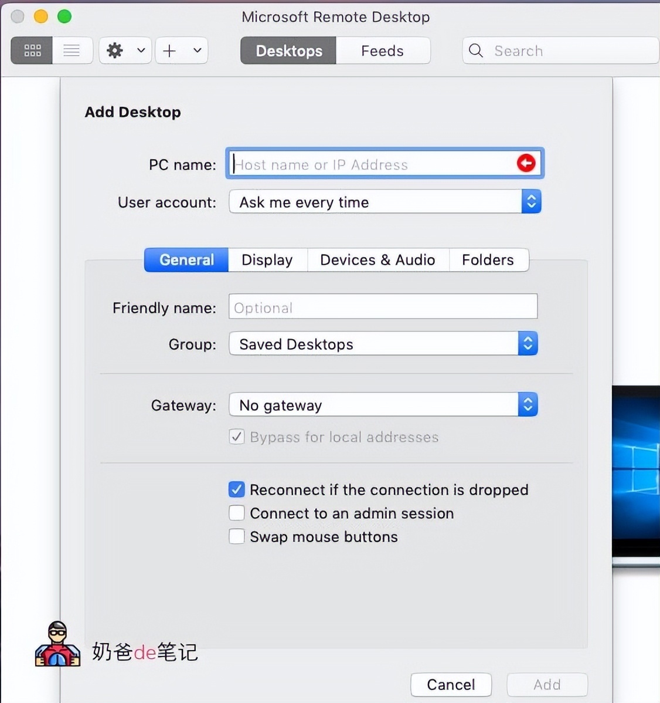Open the Gateway dropdown
This screenshot has width=660, height=703.
click(383, 405)
